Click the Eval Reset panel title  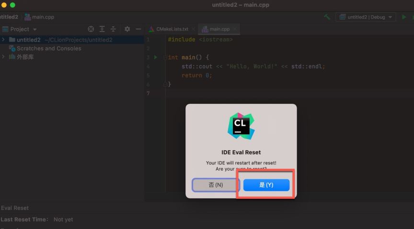15,208
